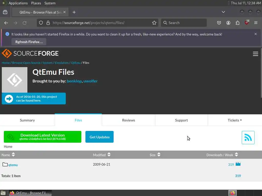Sort files by Size arrows
This screenshot has height=196, width=262.
coord(159,155)
